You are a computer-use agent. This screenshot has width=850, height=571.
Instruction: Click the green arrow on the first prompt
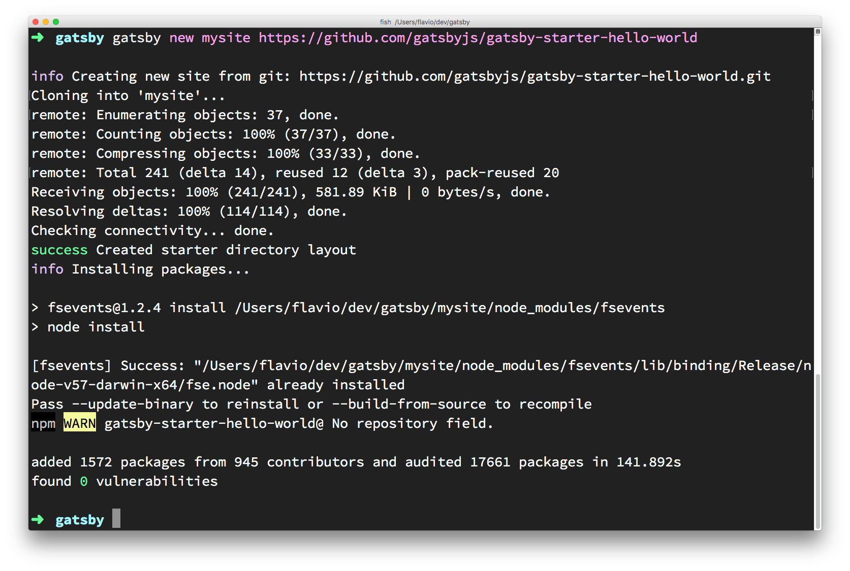[x=38, y=38]
